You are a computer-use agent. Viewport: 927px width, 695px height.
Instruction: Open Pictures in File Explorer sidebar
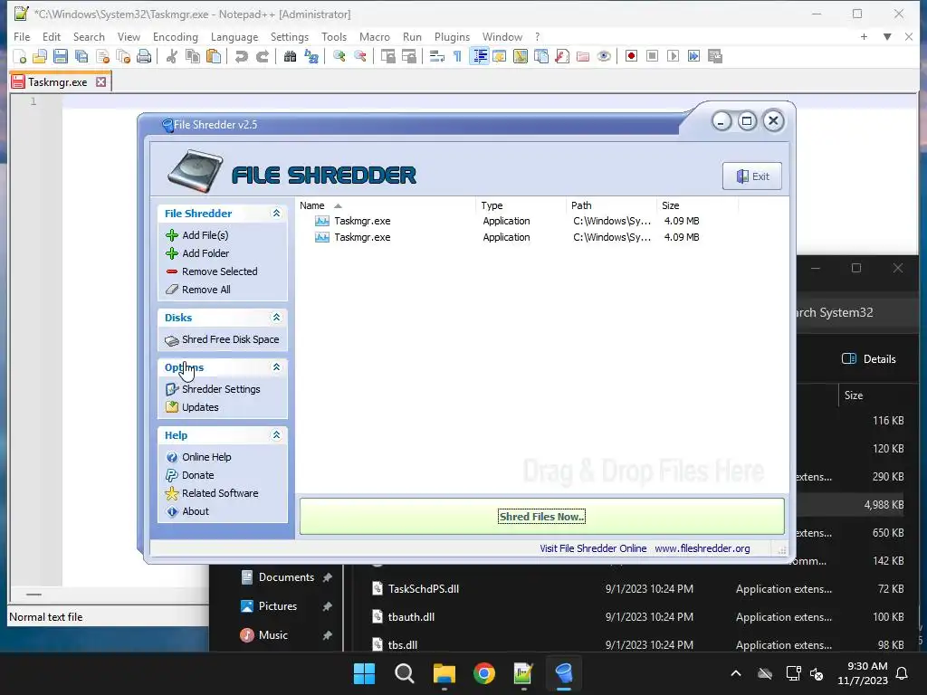(277, 606)
